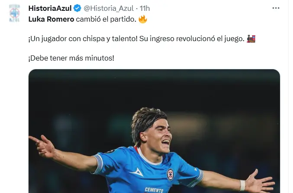The image size is (293, 193).
Task: Click the bold Luka Romero text
Action: 51,19
